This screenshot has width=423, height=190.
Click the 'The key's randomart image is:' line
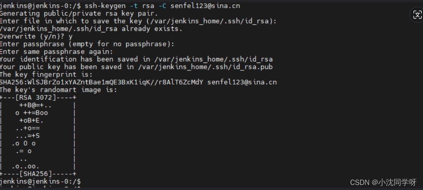pos(58,90)
